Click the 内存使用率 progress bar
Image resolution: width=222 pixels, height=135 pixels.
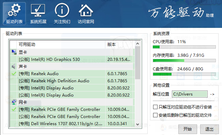pos(184,61)
